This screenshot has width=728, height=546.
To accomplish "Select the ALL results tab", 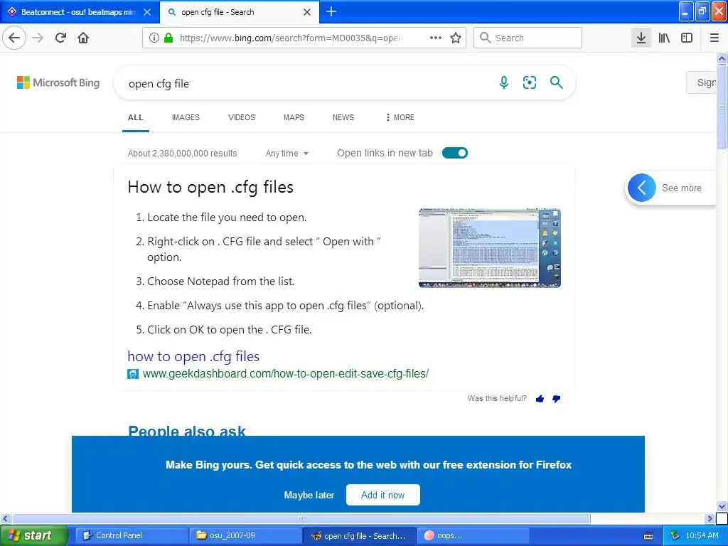I will 136,117.
